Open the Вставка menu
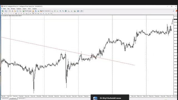 tap(13, 9)
